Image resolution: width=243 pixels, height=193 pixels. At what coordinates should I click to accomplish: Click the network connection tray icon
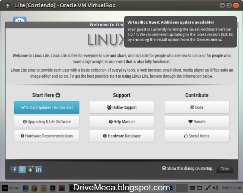[x=208, y=188]
